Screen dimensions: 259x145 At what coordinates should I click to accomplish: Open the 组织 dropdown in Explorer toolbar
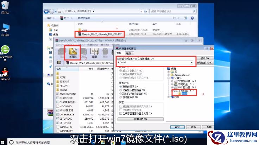pos(50,18)
